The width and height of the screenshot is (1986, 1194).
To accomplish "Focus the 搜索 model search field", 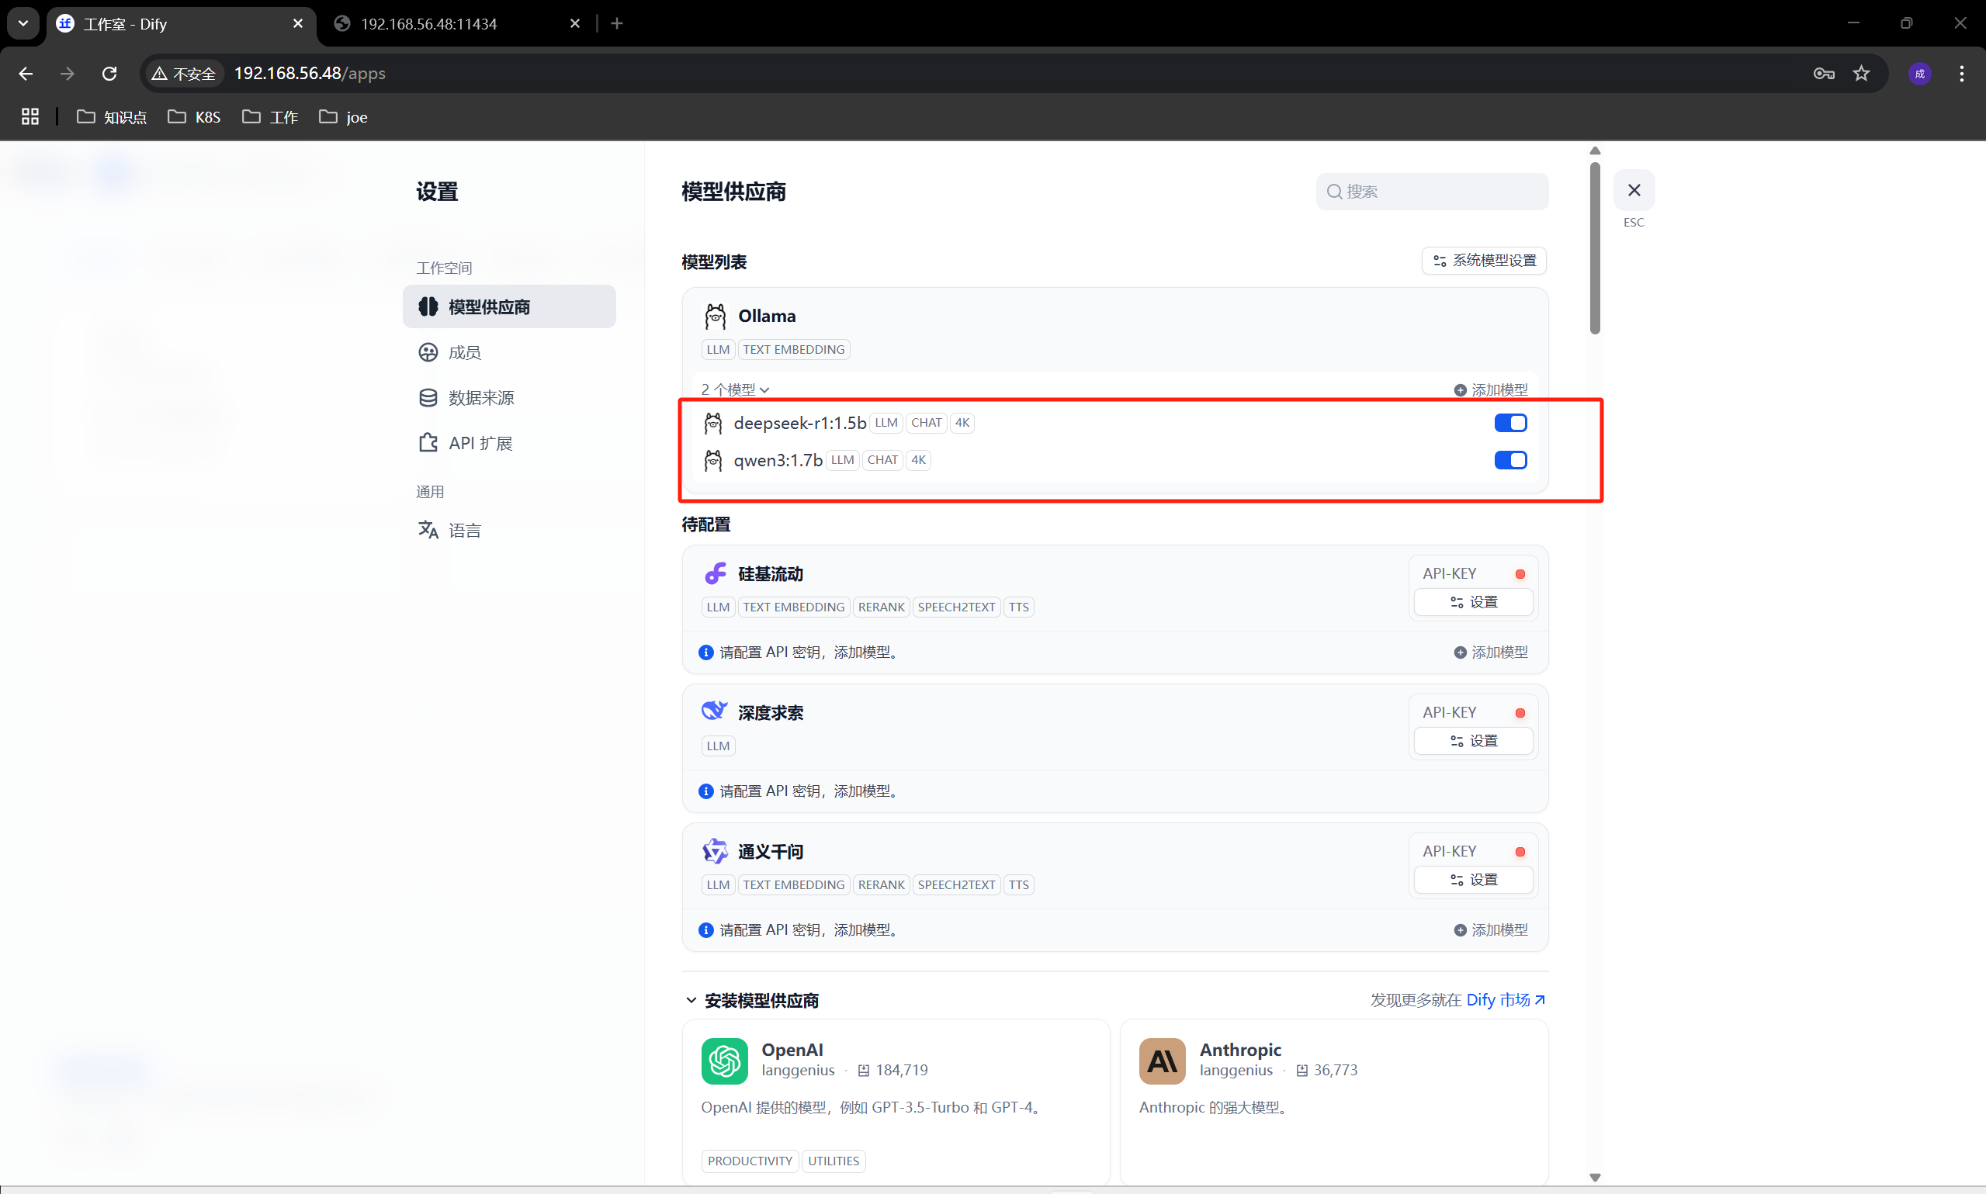I will pyautogui.click(x=1432, y=192).
